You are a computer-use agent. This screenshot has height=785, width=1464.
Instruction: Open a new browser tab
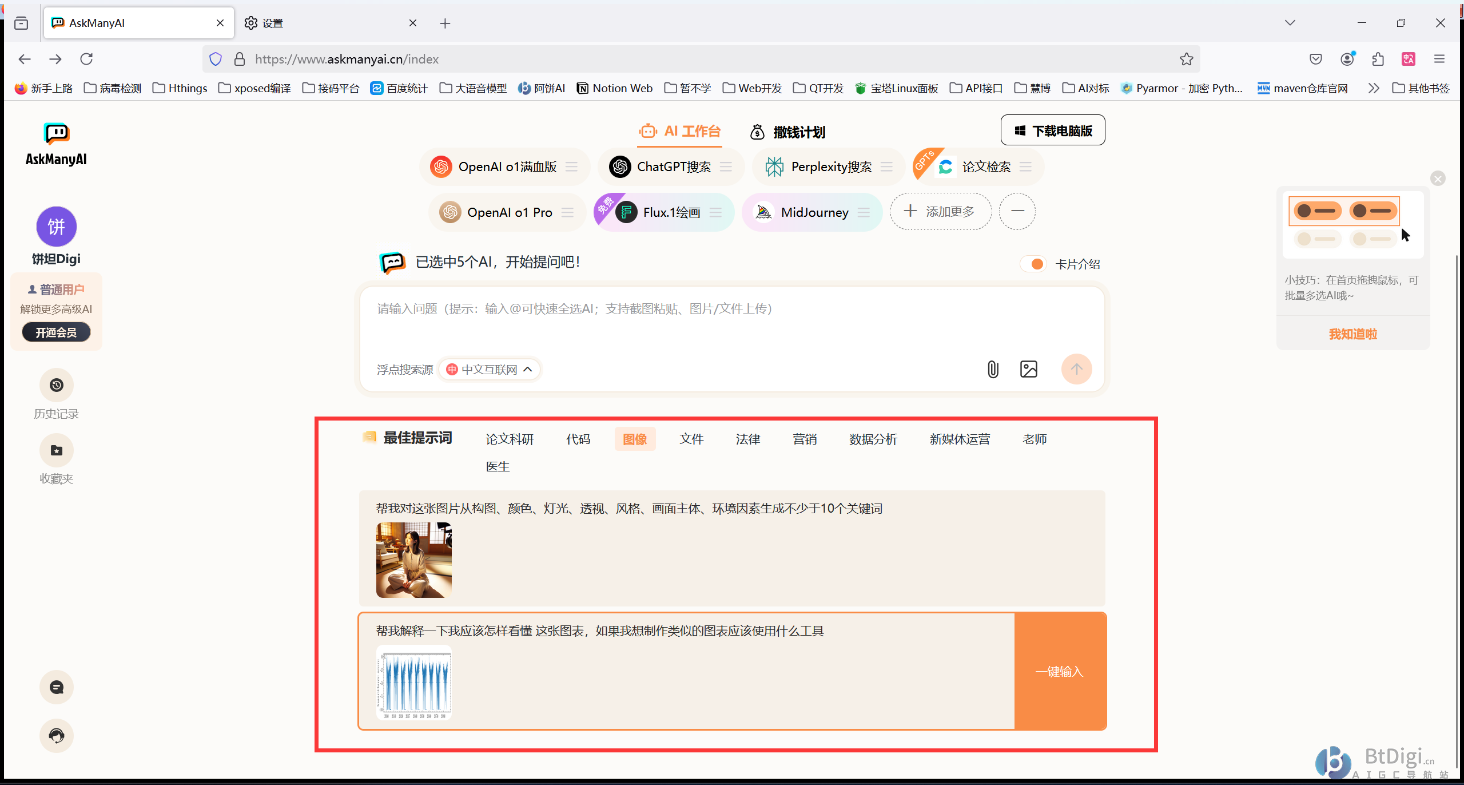[x=445, y=23]
